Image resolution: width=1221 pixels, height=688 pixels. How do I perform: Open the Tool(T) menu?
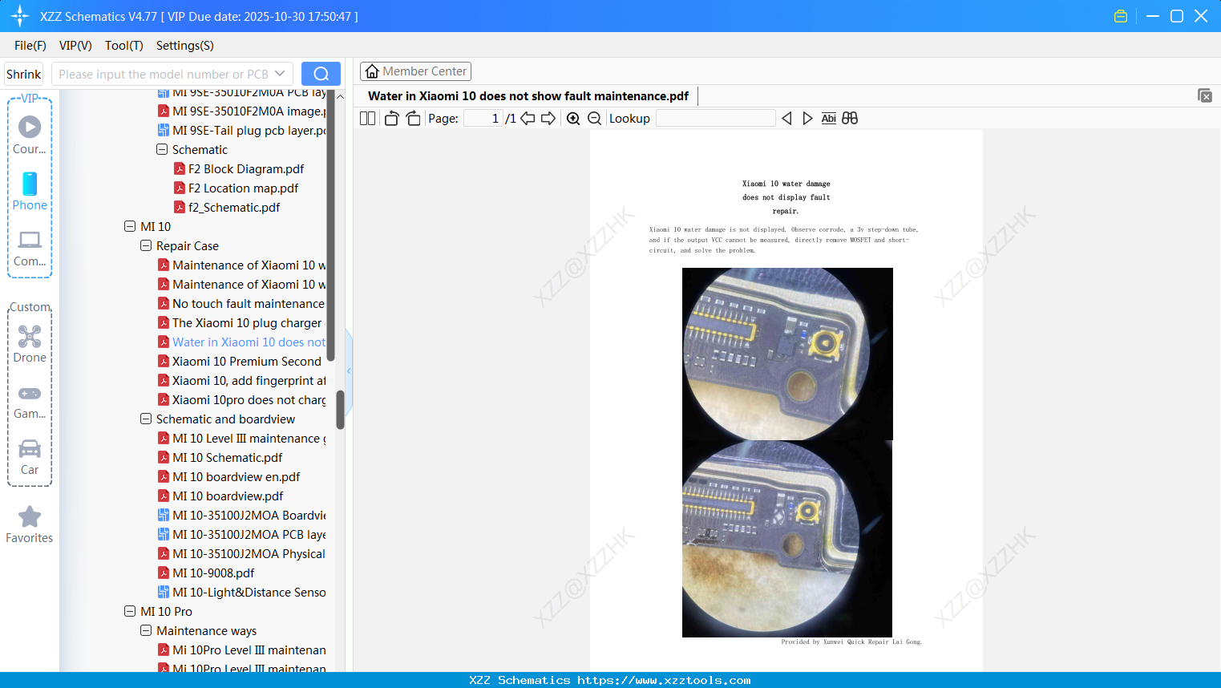pyautogui.click(x=124, y=46)
